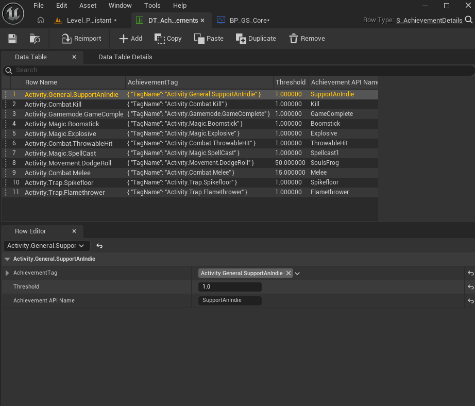
Task: Grab drag handle of row 1
Action: (6, 94)
